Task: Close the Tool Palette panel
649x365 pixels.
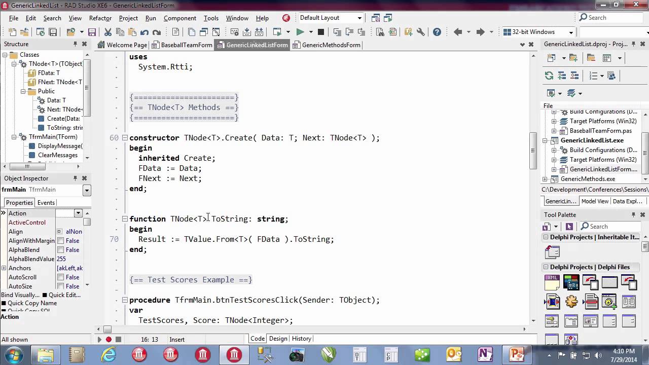Action: 643,215
